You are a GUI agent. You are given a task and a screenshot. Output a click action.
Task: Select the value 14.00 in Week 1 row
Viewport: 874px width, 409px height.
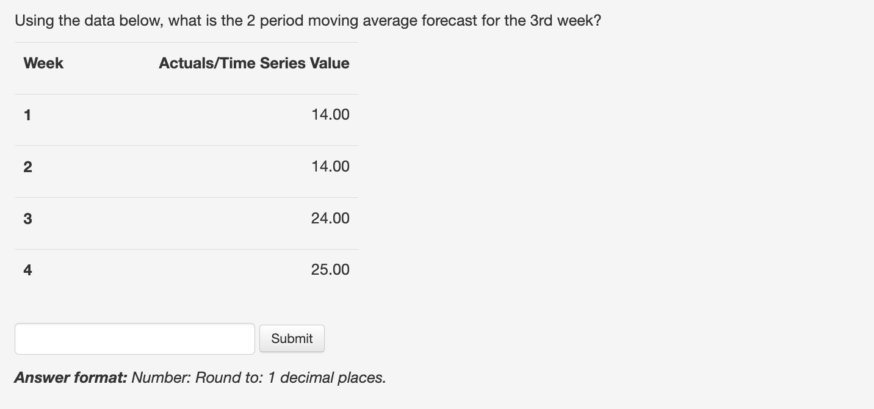pos(330,114)
